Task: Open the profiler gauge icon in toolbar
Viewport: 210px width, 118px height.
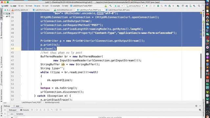Action: pyautogui.click(x=166, y=6)
